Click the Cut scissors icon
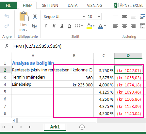 [x=35, y=16]
